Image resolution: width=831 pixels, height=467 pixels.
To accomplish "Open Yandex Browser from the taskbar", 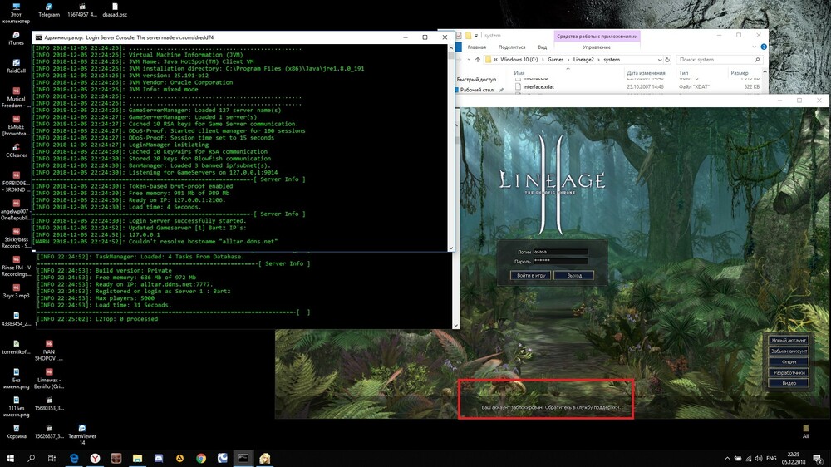I will pos(95,458).
